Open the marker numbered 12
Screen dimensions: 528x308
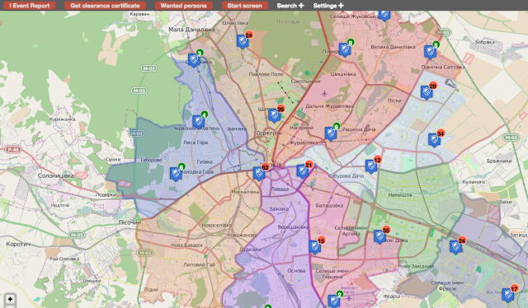click(x=371, y=166)
